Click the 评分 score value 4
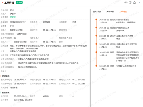143x107 pixels. click(73, 96)
